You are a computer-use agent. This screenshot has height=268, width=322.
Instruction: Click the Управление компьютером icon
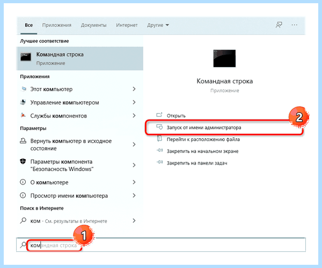point(23,102)
